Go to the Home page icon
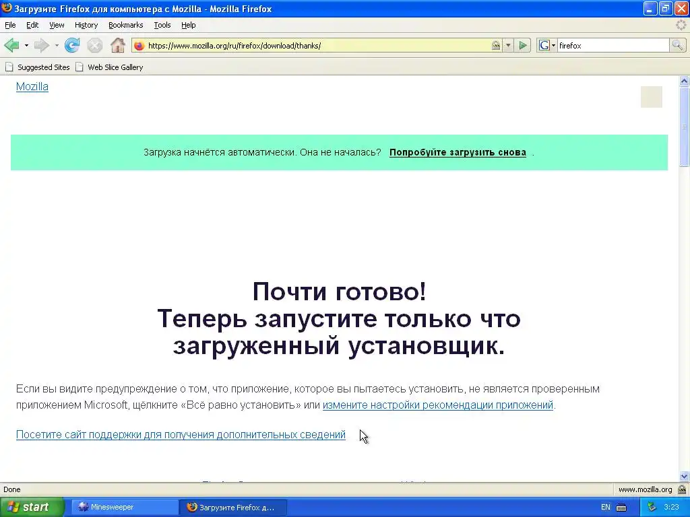 point(117,45)
